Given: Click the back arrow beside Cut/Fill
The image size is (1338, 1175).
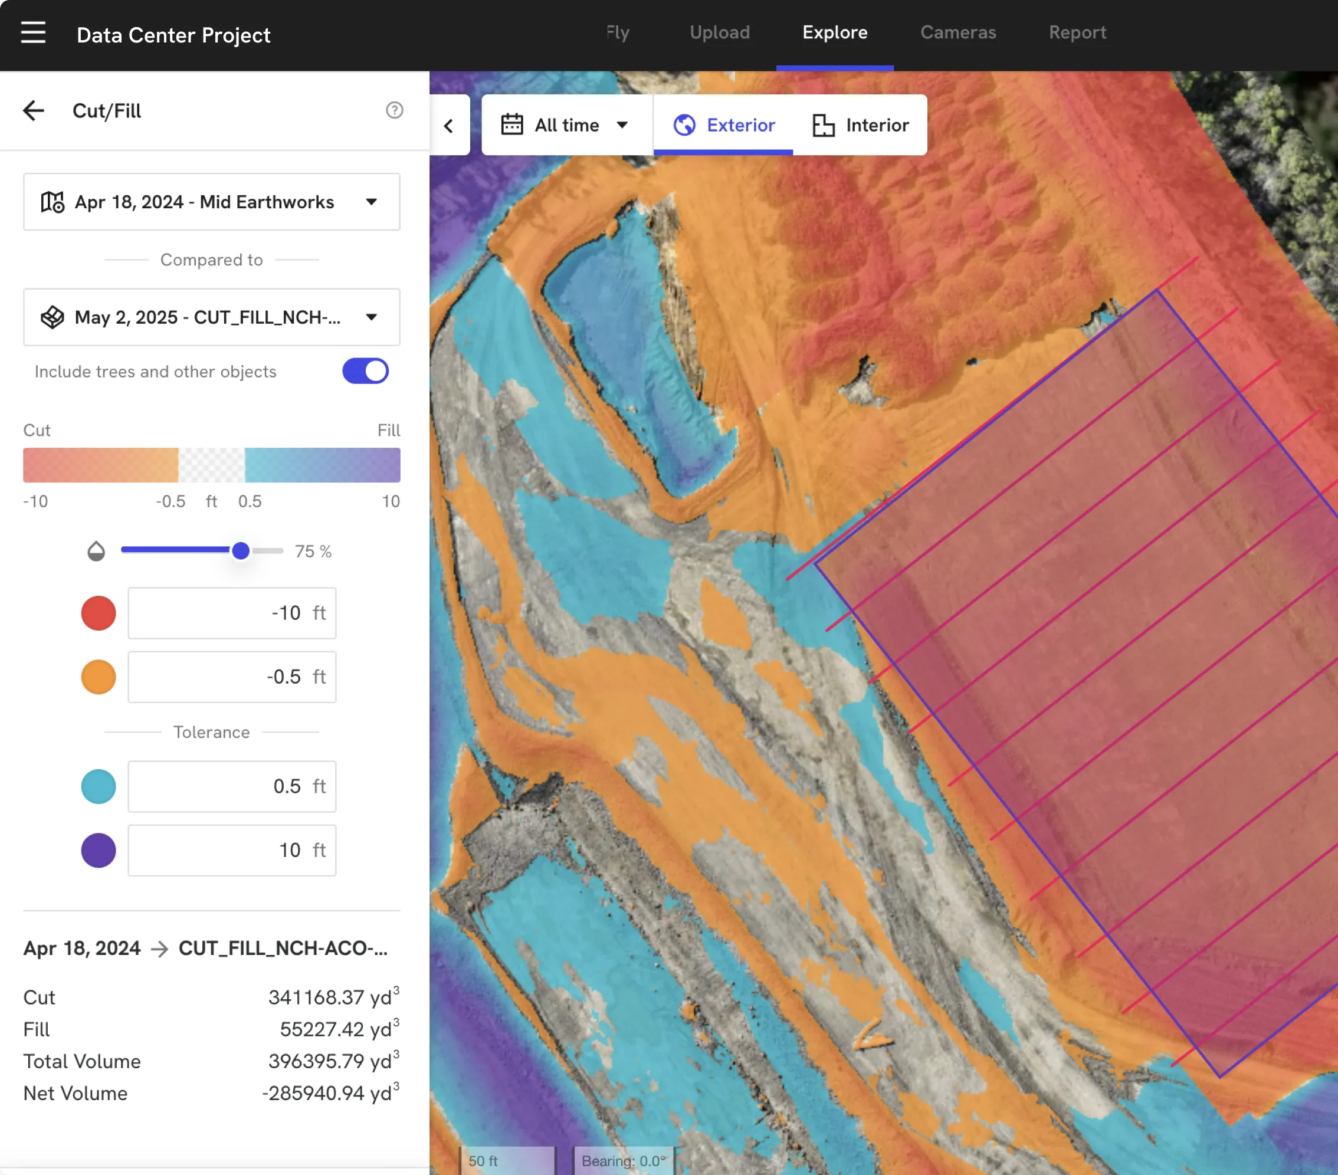Looking at the screenshot, I should coord(34,111).
